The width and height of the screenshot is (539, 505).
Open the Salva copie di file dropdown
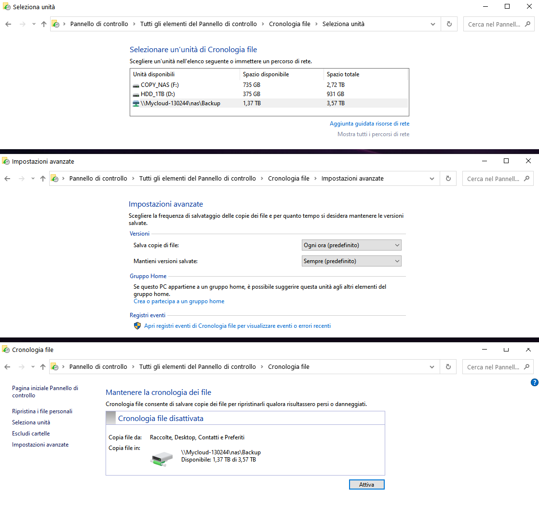(x=351, y=245)
